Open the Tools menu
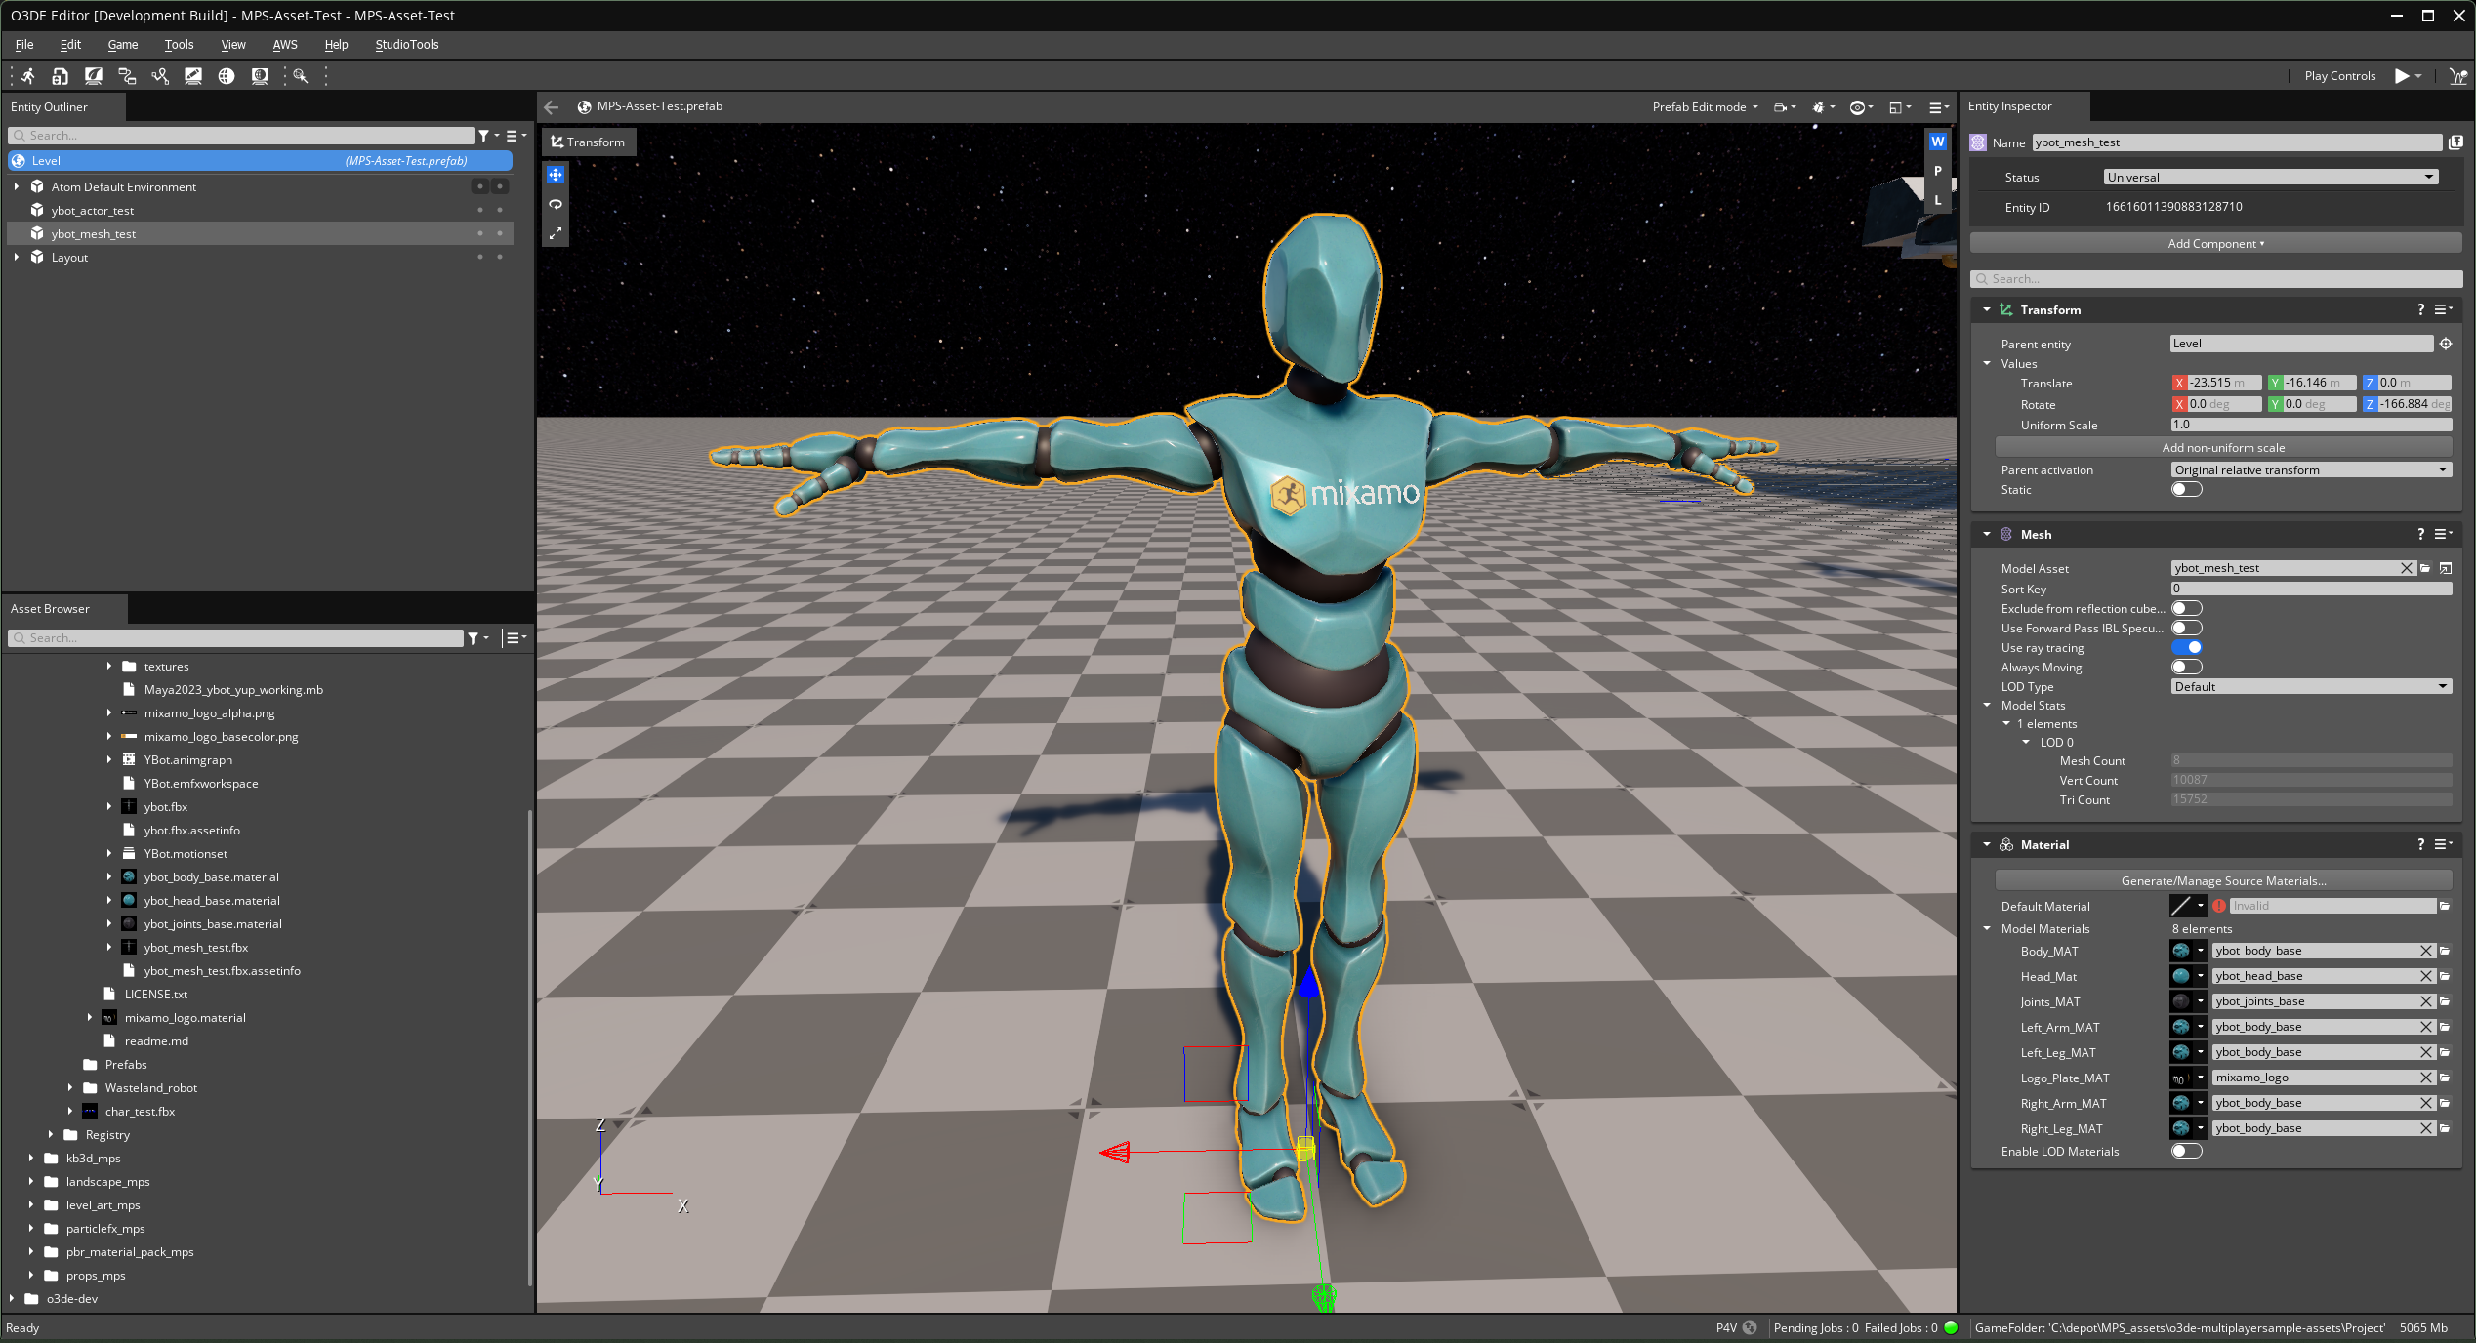Screen dimensions: 2476x1343 (179, 45)
